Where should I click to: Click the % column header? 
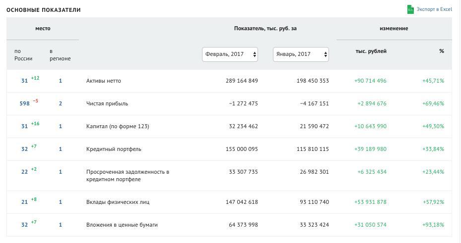tap(441, 51)
